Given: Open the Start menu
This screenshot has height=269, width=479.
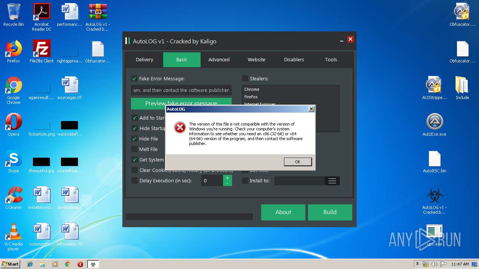Looking at the screenshot, I should 10,264.
